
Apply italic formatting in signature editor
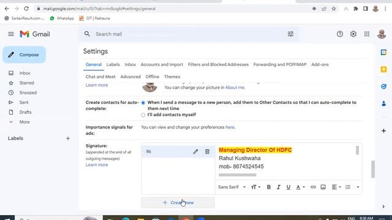(x=279, y=187)
